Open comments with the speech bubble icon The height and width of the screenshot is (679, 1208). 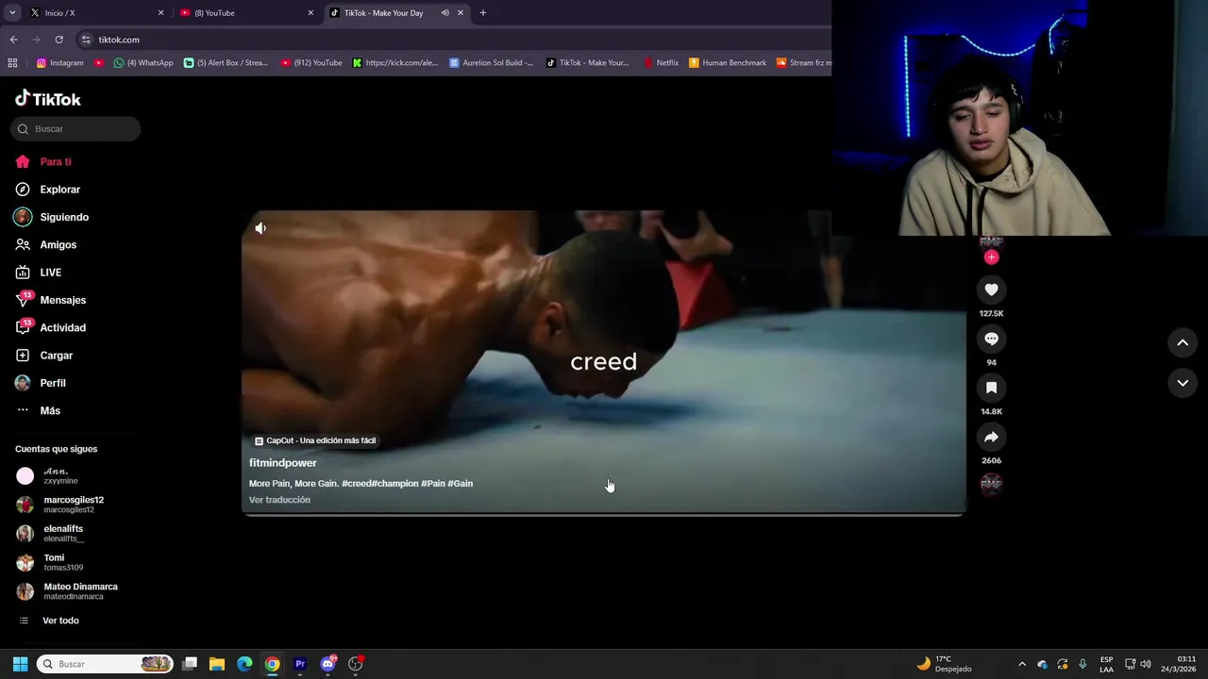coord(991,339)
